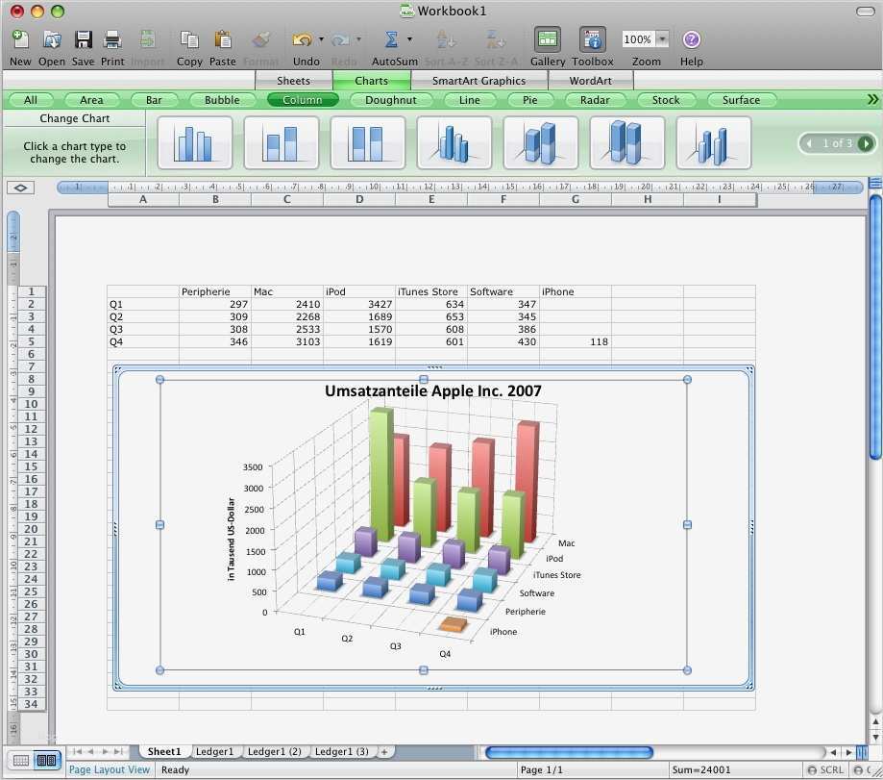Select the Bubble chart category

pos(222,100)
